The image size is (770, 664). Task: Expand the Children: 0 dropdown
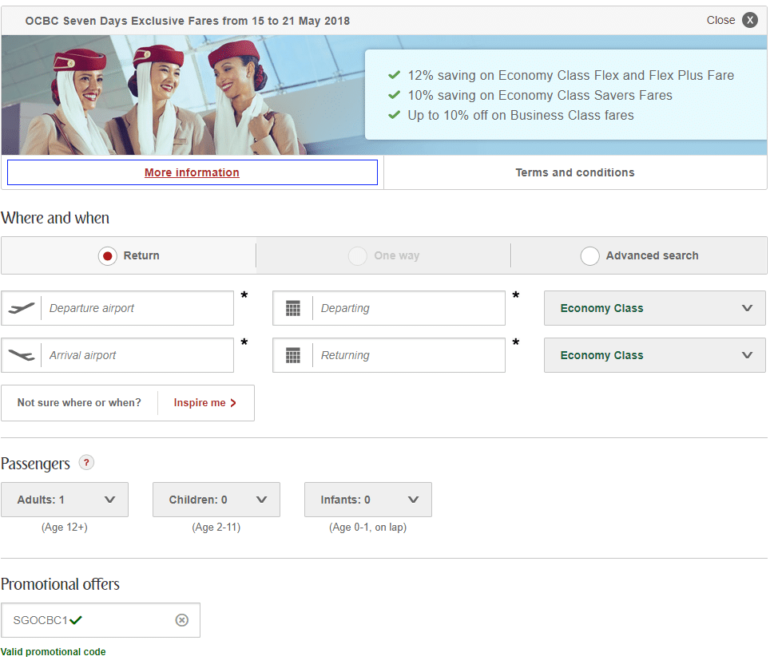216,500
